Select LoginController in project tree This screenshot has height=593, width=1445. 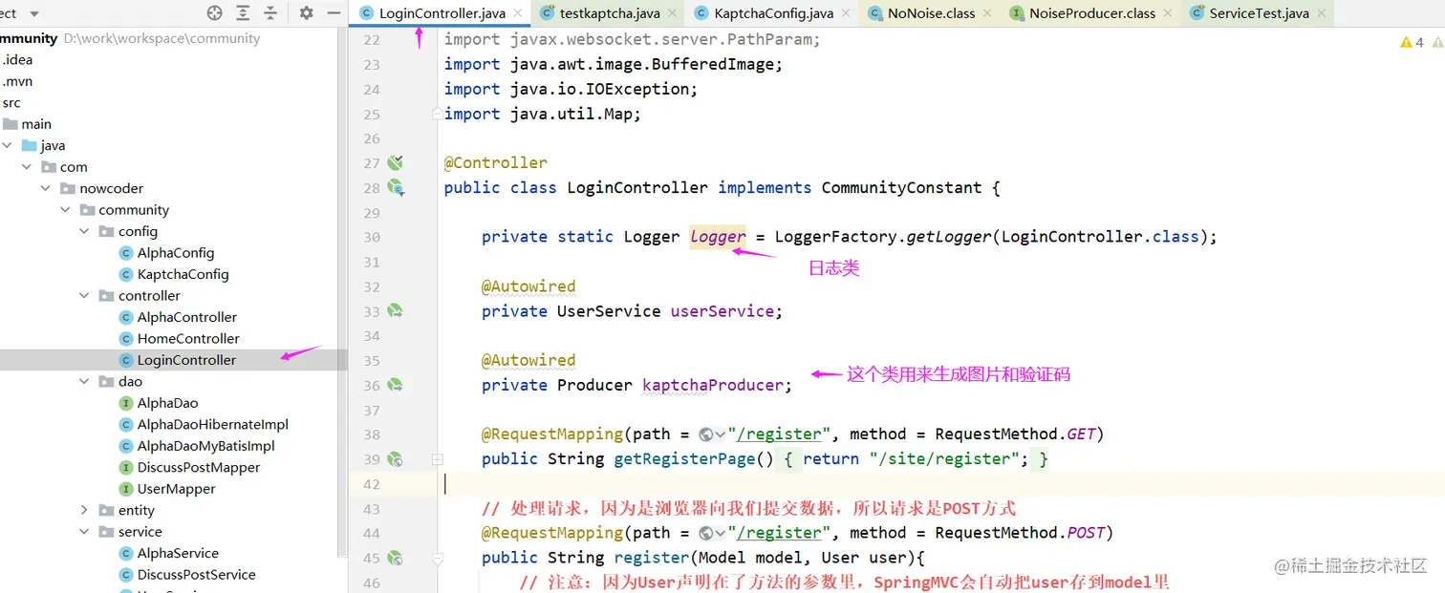[186, 360]
